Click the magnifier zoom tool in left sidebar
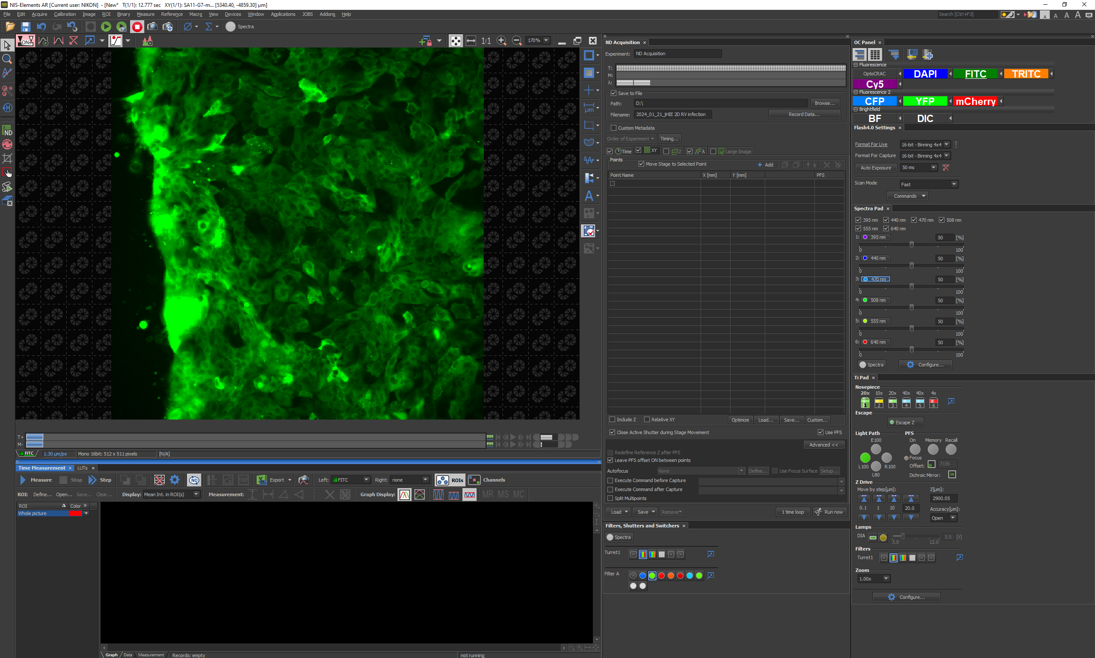1095x658 pixels. [x=7, y=59]
